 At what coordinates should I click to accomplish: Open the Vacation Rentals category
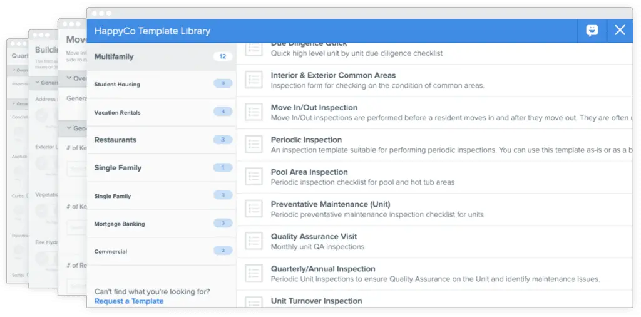coord(162,113)
